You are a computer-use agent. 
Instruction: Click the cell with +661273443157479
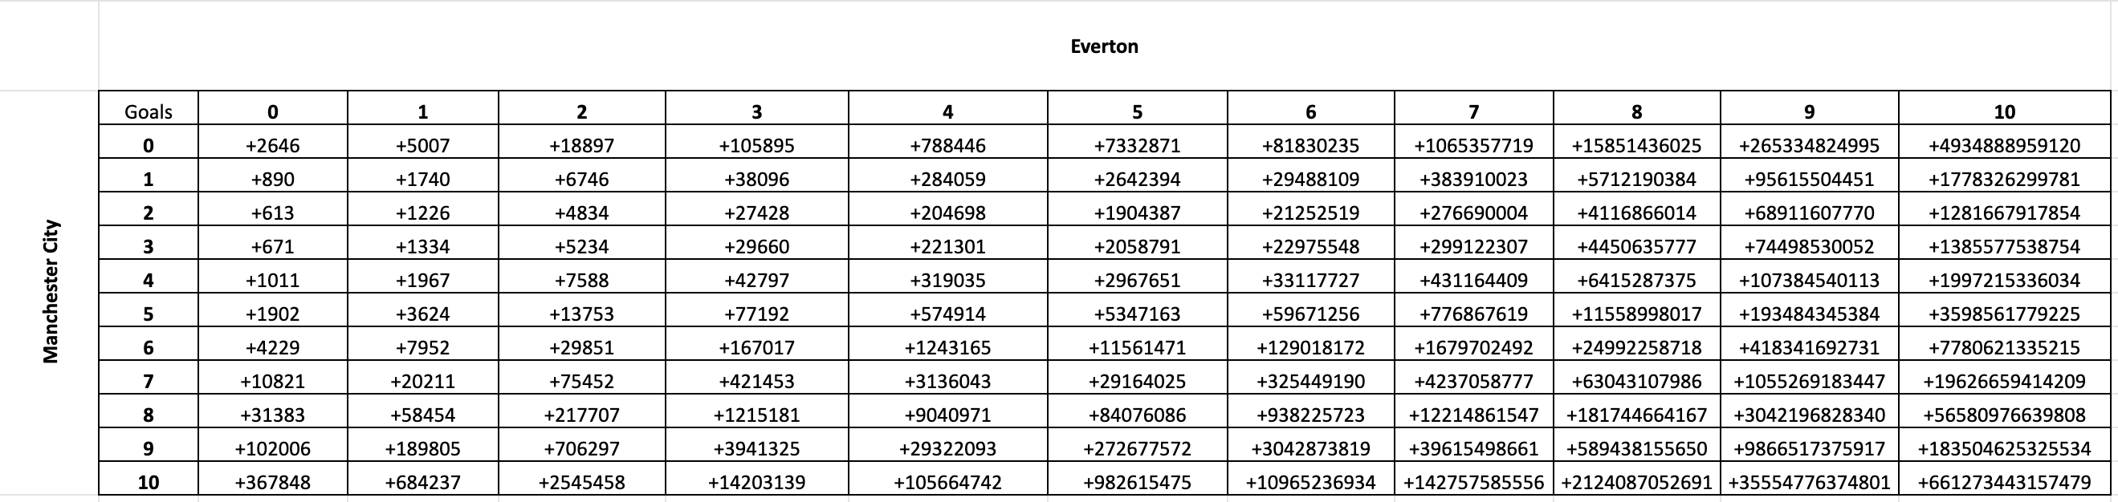[x=2005, y=482]
